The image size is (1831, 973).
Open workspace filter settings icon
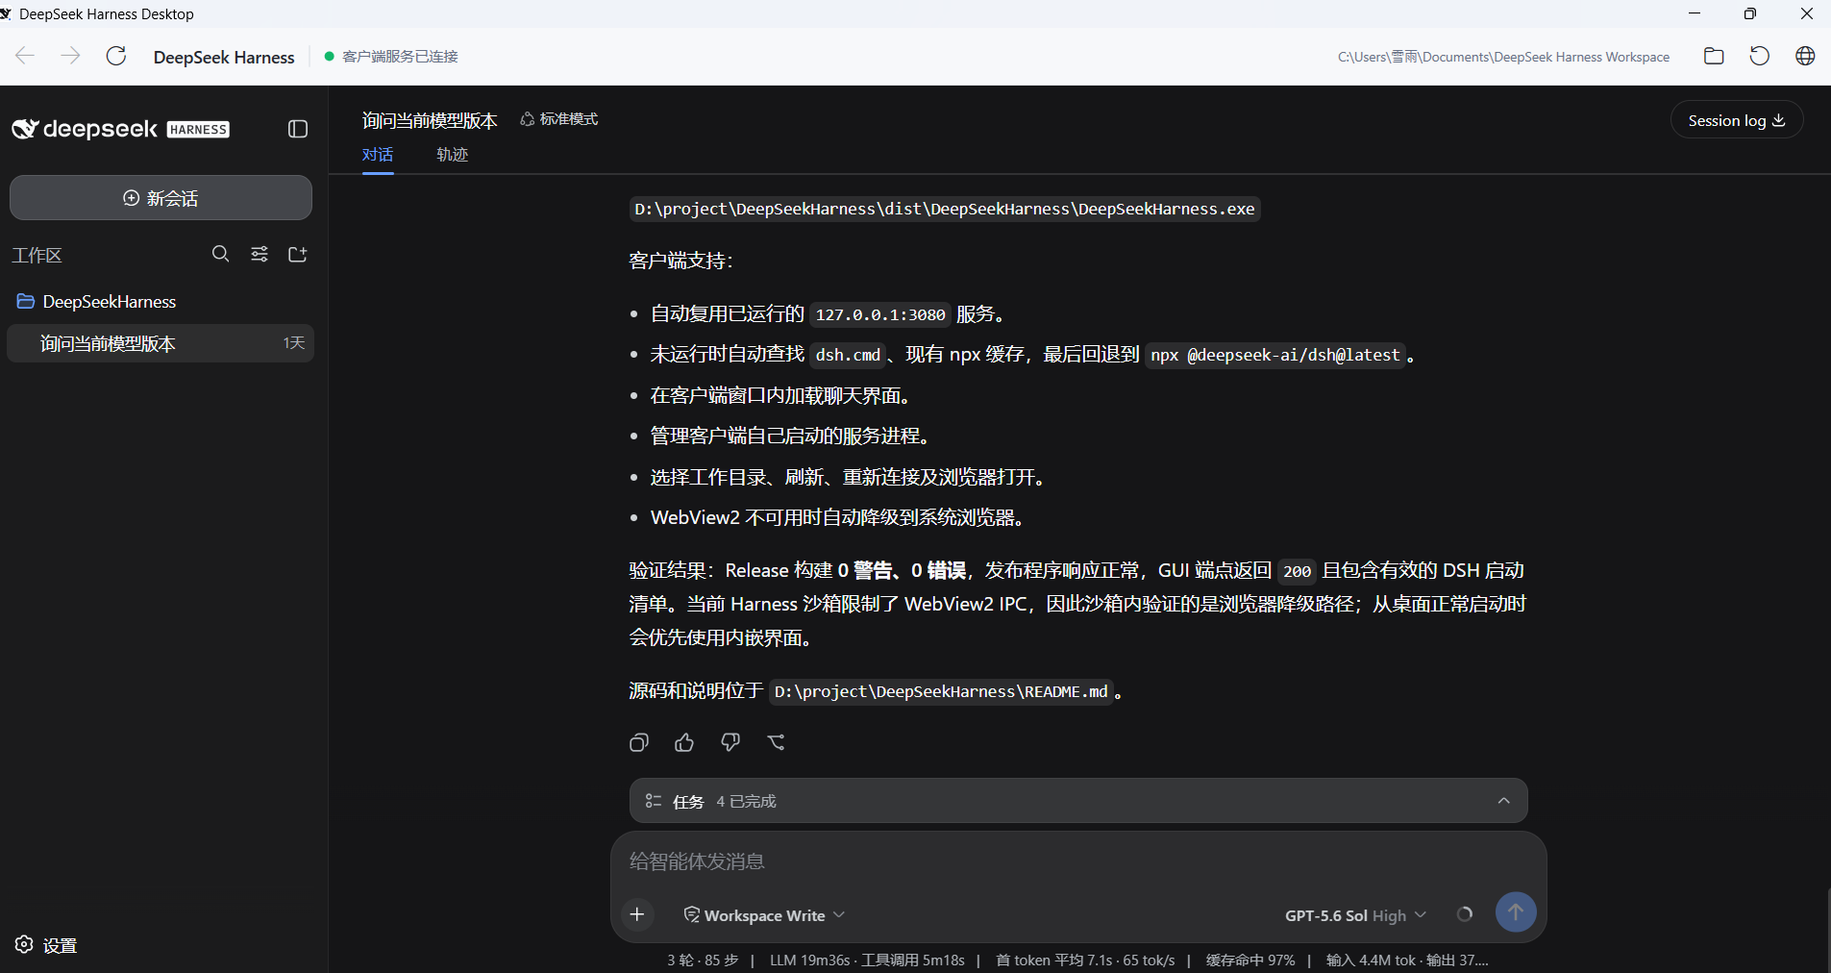[260, 254]
